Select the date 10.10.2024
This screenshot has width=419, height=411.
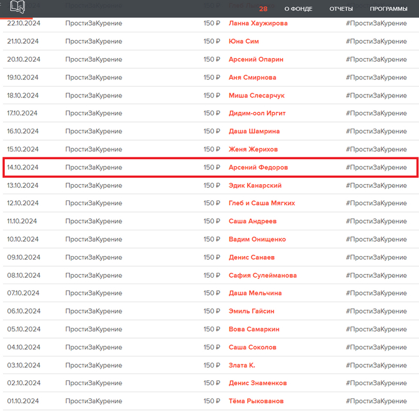point(23,239)
